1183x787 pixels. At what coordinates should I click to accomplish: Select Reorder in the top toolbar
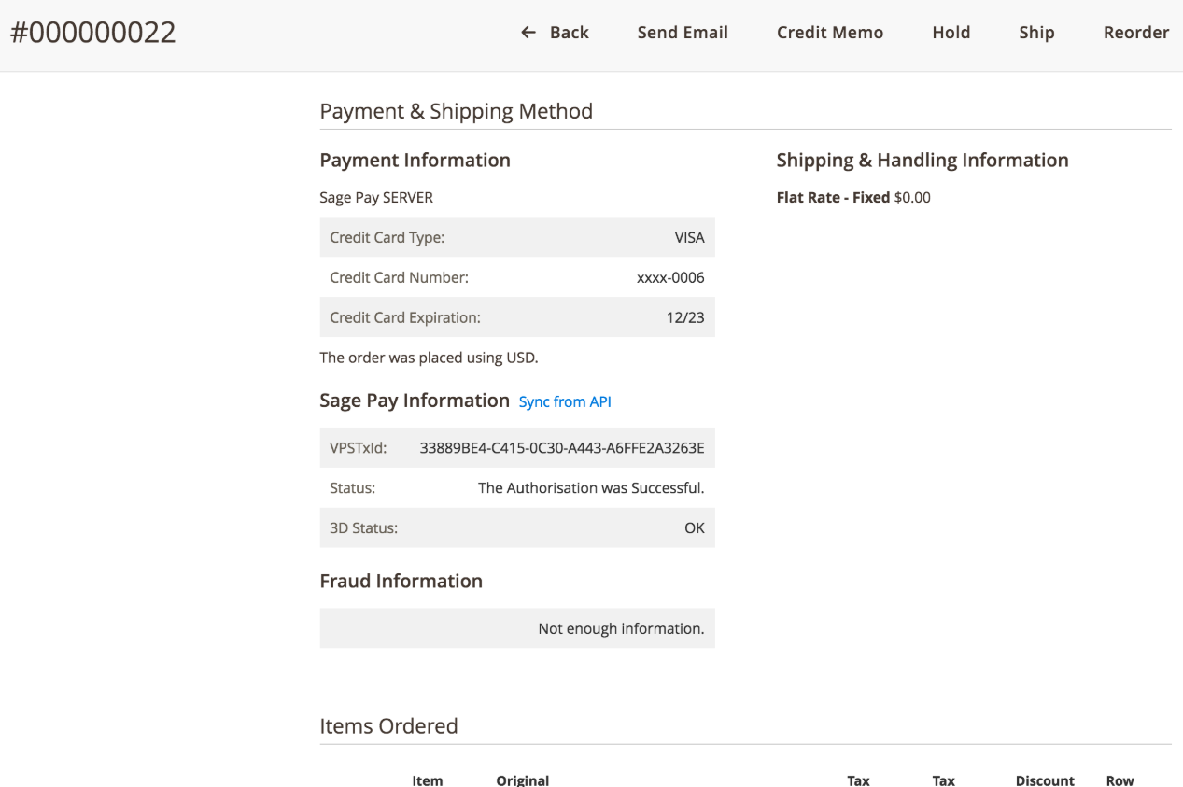[x=1135, y=33]
